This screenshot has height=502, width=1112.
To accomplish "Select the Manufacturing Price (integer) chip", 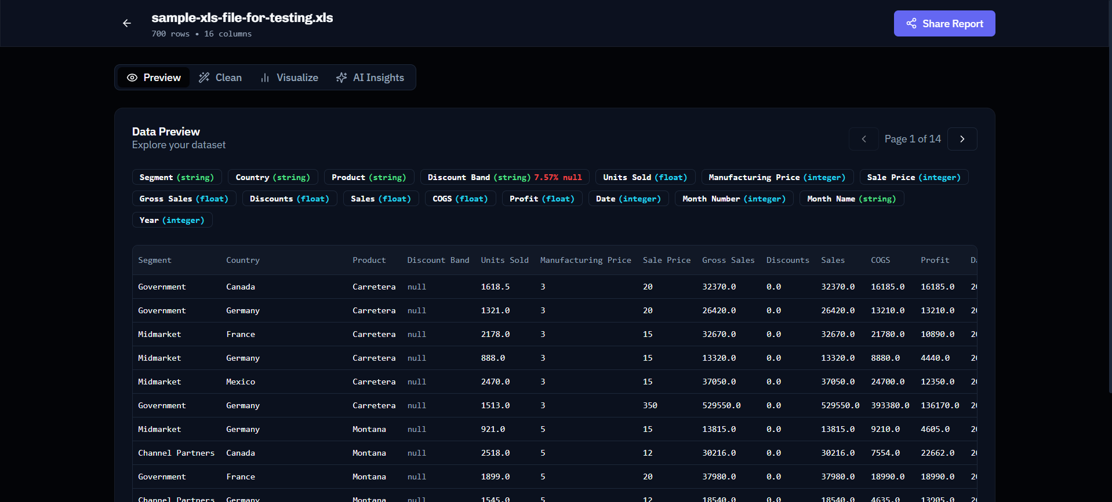I will [777, 177].
